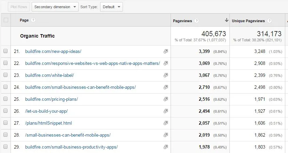Click pageviews value 2,019

tap(204, 135)
